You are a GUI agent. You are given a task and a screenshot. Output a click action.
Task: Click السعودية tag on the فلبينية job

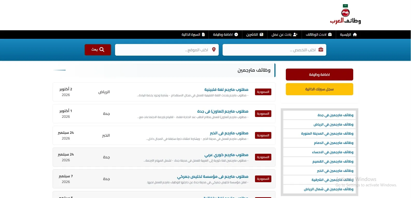263,92
